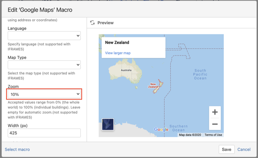Cancel the macro editing dialog
258x158 pixels.
[244, 149]
